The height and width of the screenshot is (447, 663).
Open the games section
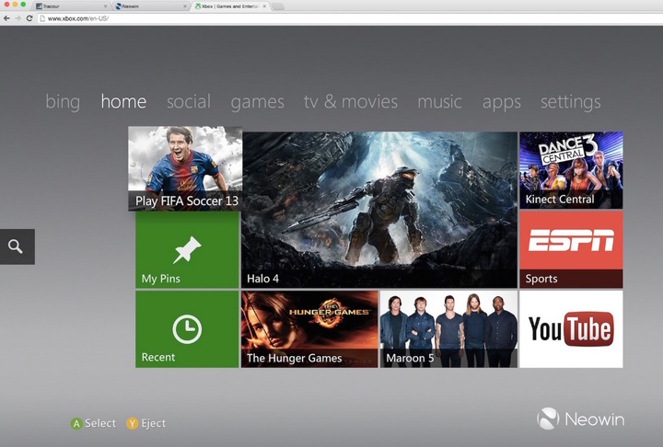257,102
